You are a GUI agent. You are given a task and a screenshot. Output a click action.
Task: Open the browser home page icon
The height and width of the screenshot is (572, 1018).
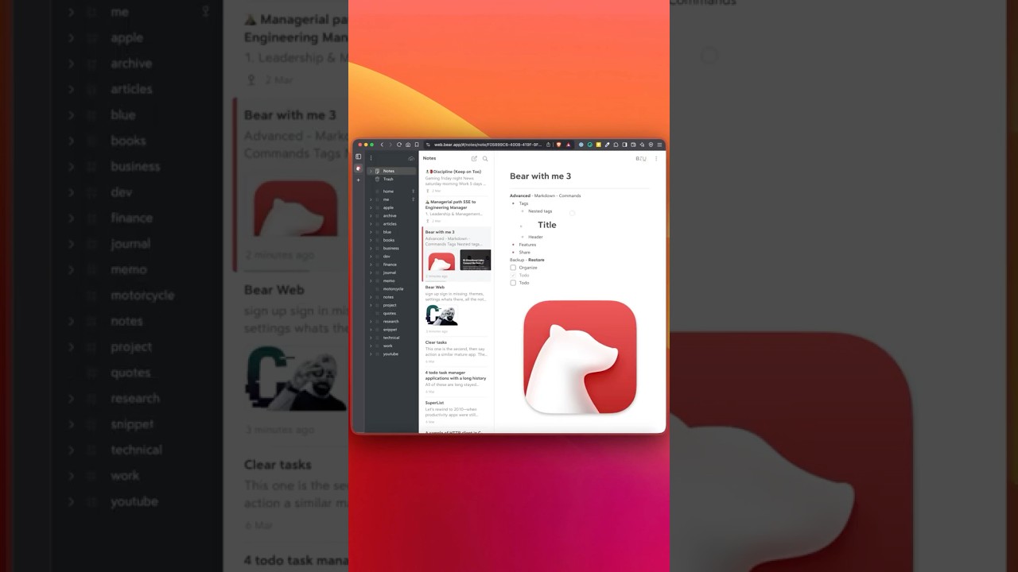408,145
